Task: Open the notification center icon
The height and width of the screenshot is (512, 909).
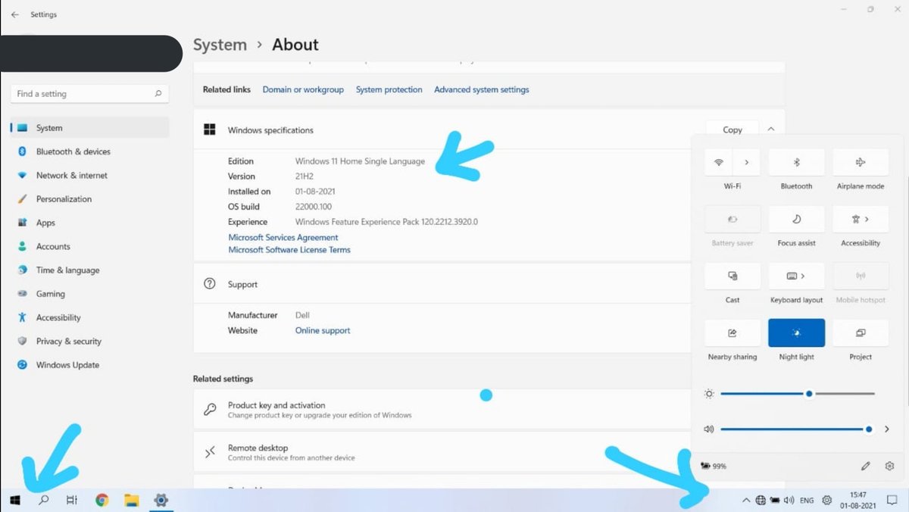Action: click(x=892, y=500)
